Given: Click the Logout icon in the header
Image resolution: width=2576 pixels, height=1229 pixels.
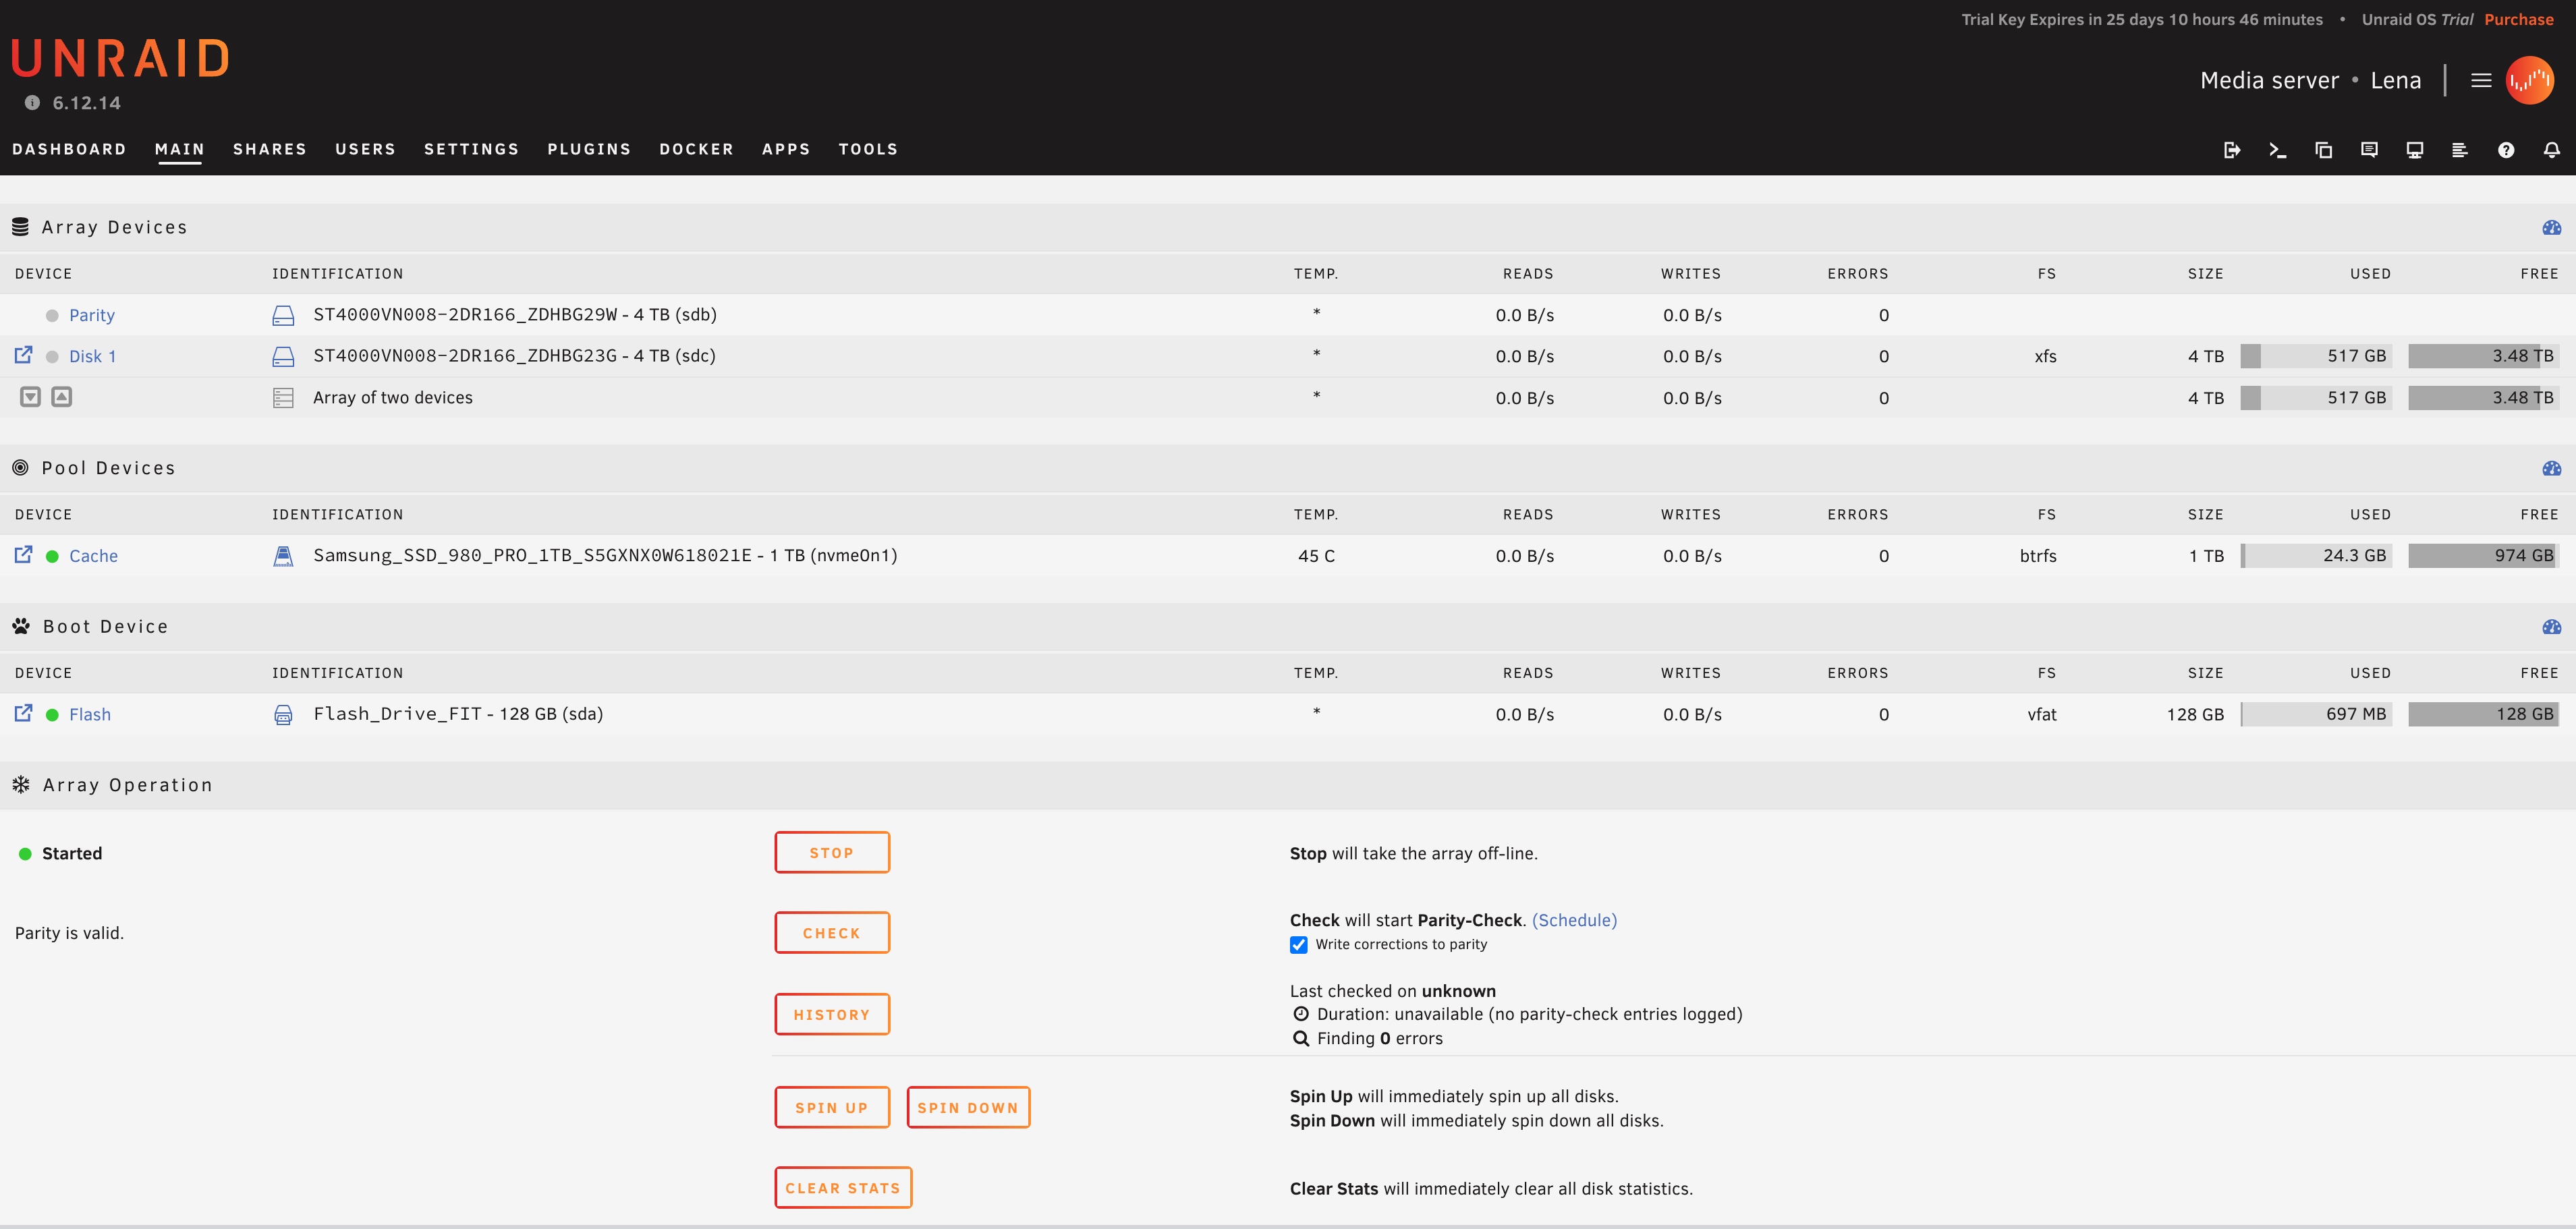Looking at the screenshot, I should [x=2232, y=150].
